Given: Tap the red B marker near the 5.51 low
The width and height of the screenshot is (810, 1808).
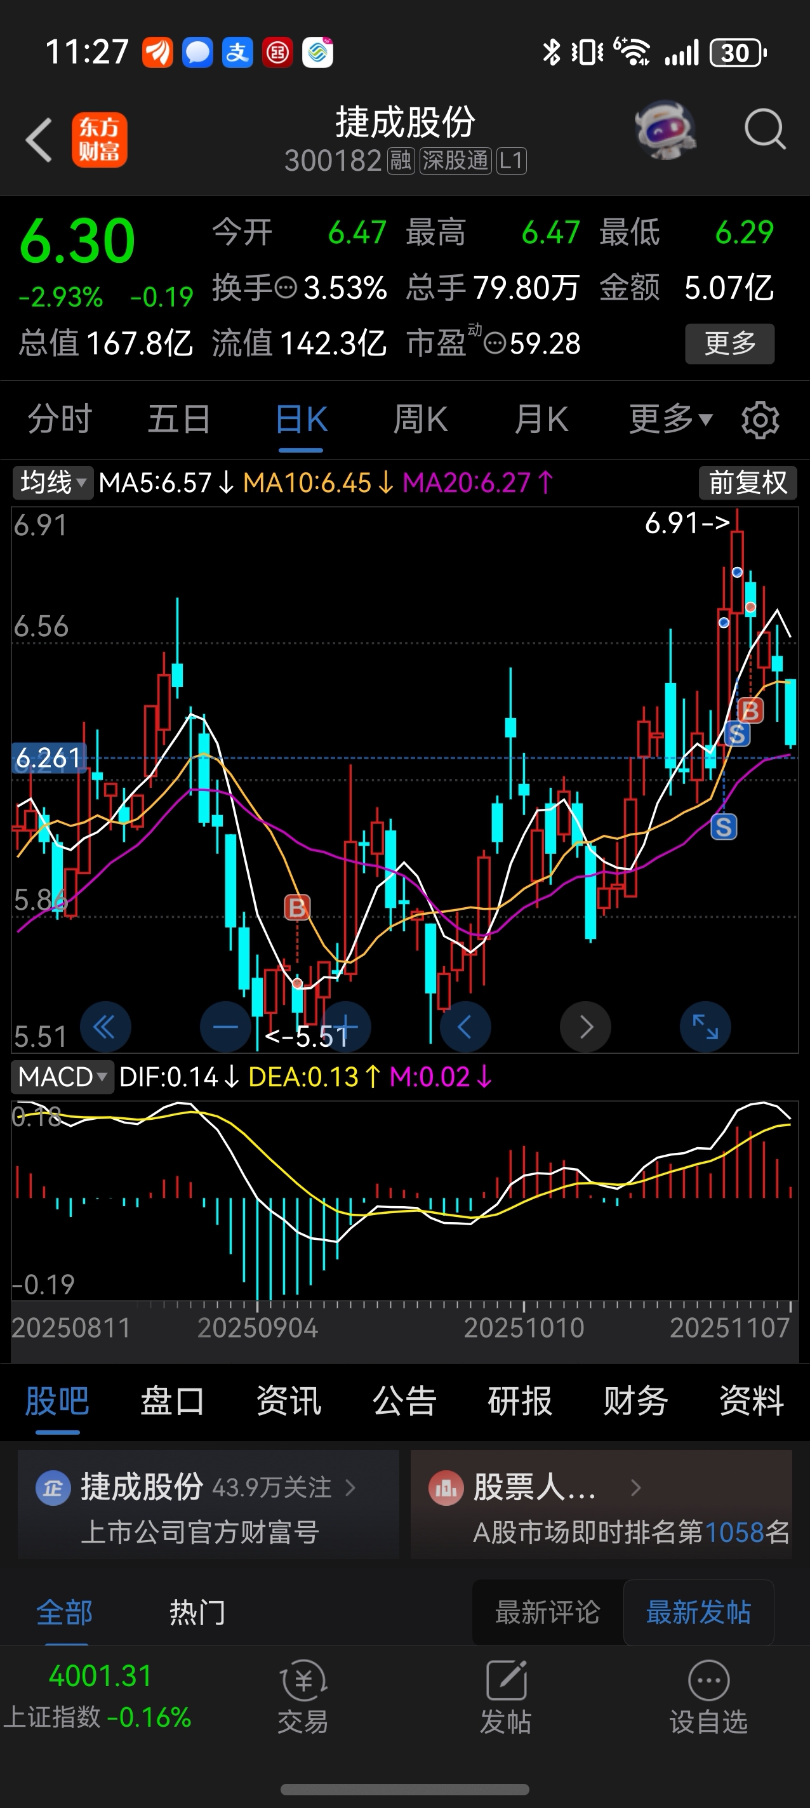Looking at the screenshot, I should click(297, 908).
